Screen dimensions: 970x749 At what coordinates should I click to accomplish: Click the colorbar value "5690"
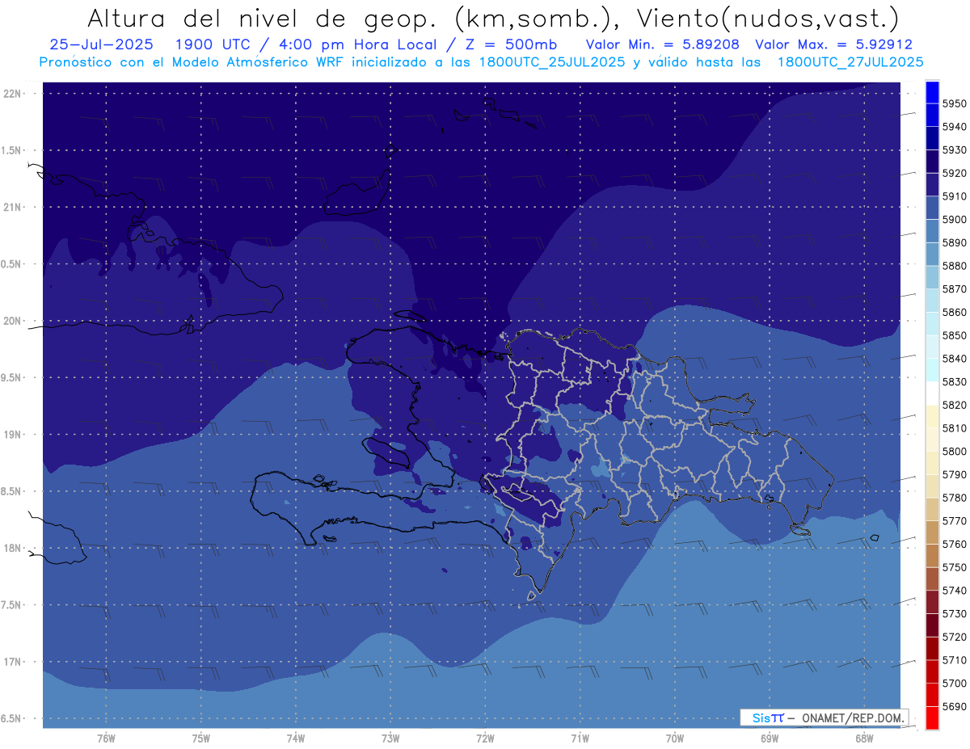pyautogui.click(x=954, y=706)
